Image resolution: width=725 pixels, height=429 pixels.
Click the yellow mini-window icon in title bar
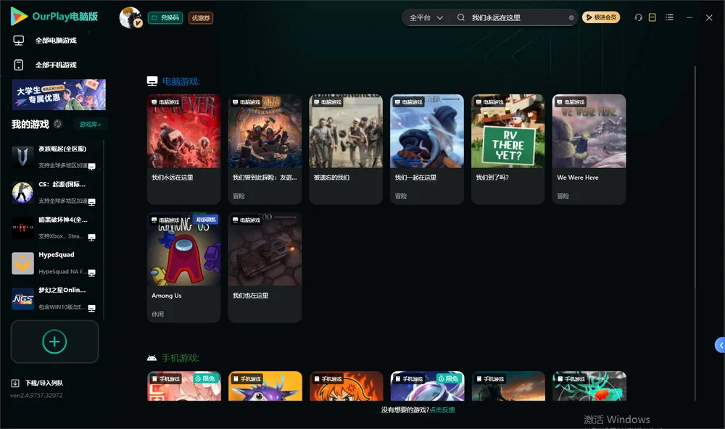point(652,17)
